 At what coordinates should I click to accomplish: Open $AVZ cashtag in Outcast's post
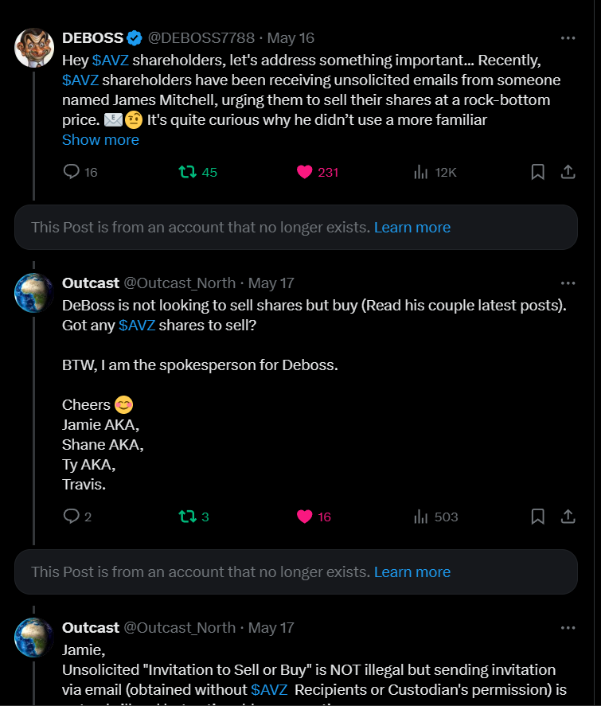click(x=136, y=326)
